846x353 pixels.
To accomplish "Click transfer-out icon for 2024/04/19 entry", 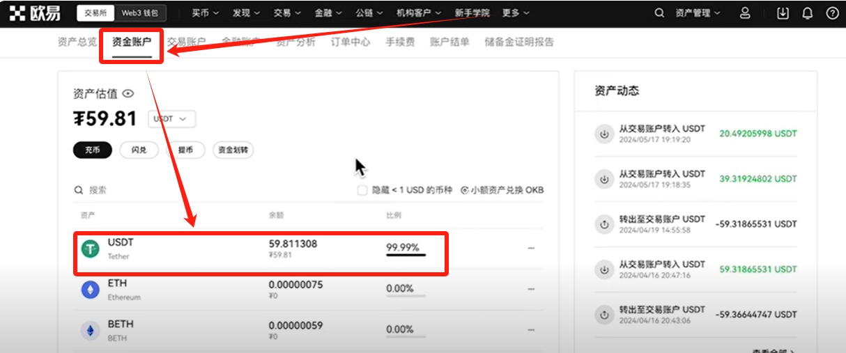I will click(603, 224).
